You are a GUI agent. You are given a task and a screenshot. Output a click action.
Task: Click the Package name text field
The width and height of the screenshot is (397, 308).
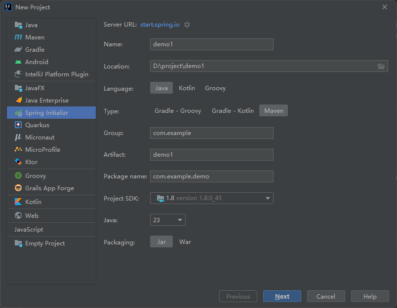point(212,176)
